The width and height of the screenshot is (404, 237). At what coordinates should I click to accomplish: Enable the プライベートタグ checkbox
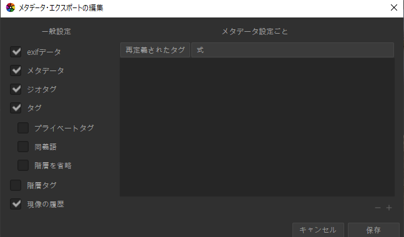tap(23, 128)
